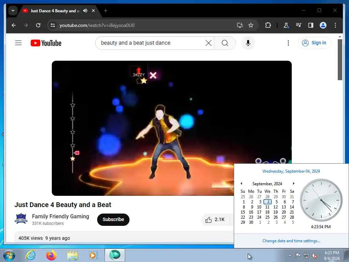Viewport: 349px width, 262px height.
Task: Go to previous month in calendar
Action: coord(241,183)
